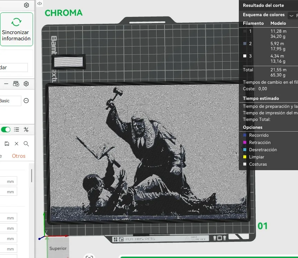Open the settings gear at top-left

point(26,5)
